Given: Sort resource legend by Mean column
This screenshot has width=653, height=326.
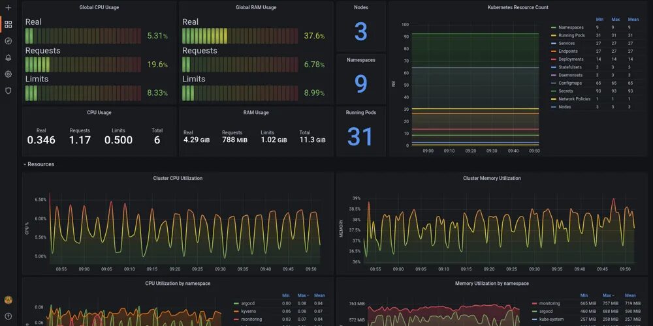Looking at the screenshot, I should (633, 20).
